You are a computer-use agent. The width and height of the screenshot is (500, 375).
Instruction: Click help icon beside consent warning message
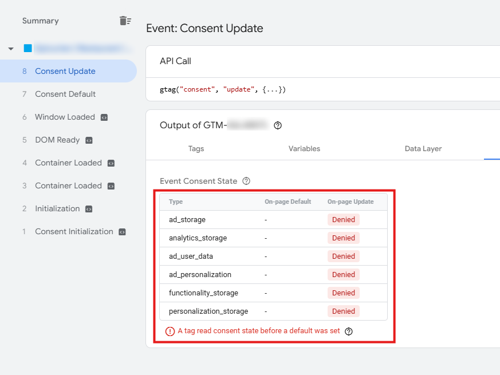(x=349, y=331)
